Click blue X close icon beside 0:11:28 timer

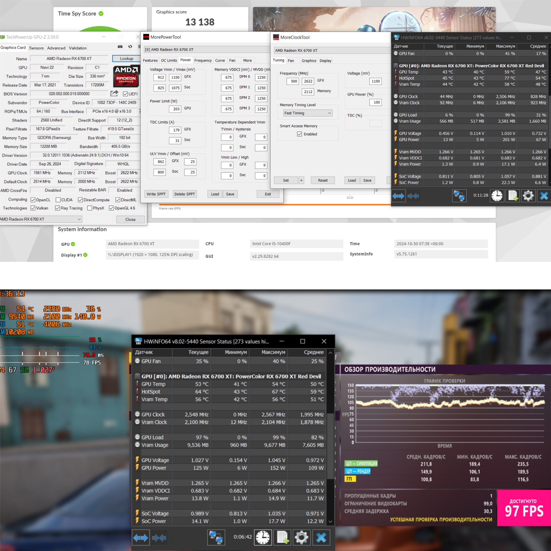point(544,196)
